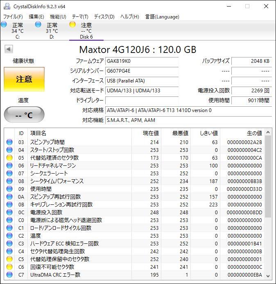
Task: Click the empty drive letter field
Action: pyautogui.click(x=142, y=100)
